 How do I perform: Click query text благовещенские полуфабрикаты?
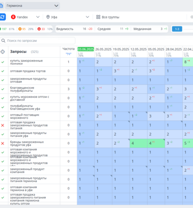pos(22,89)
